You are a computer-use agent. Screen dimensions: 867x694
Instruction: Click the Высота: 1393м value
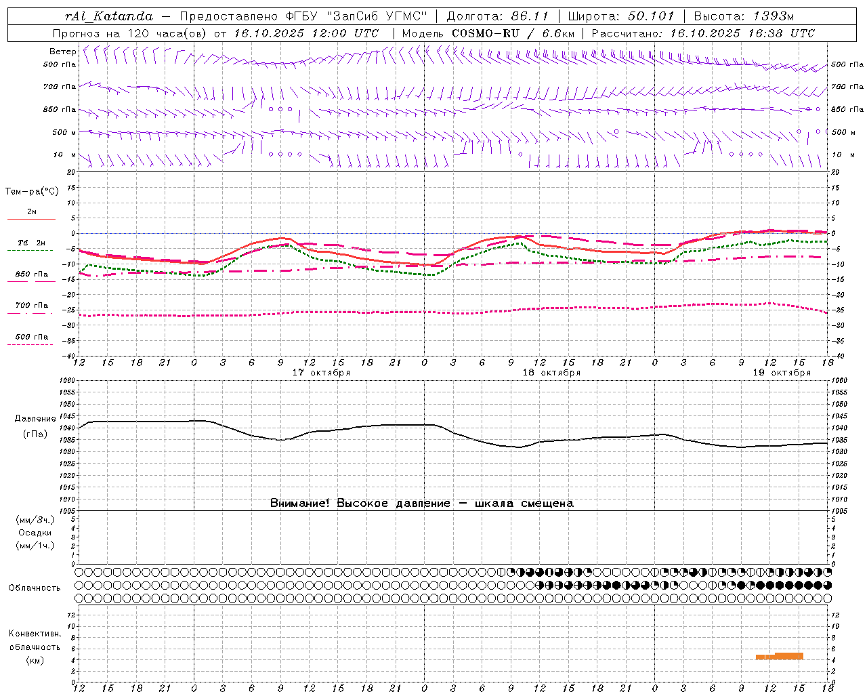coord(744,16)
